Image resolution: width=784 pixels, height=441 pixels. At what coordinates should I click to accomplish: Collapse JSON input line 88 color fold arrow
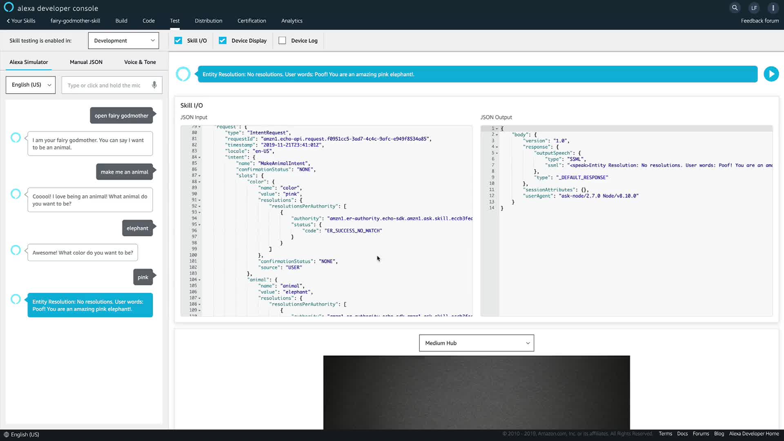[x=200, y=182]
